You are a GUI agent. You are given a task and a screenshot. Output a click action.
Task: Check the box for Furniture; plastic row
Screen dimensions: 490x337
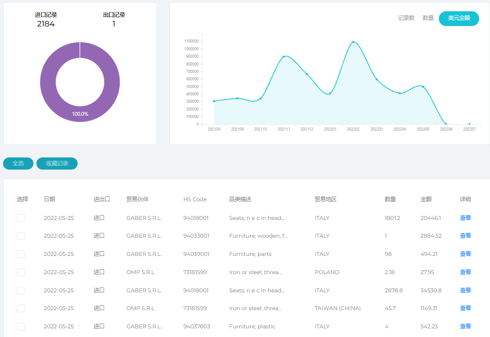tap(21, 327)
